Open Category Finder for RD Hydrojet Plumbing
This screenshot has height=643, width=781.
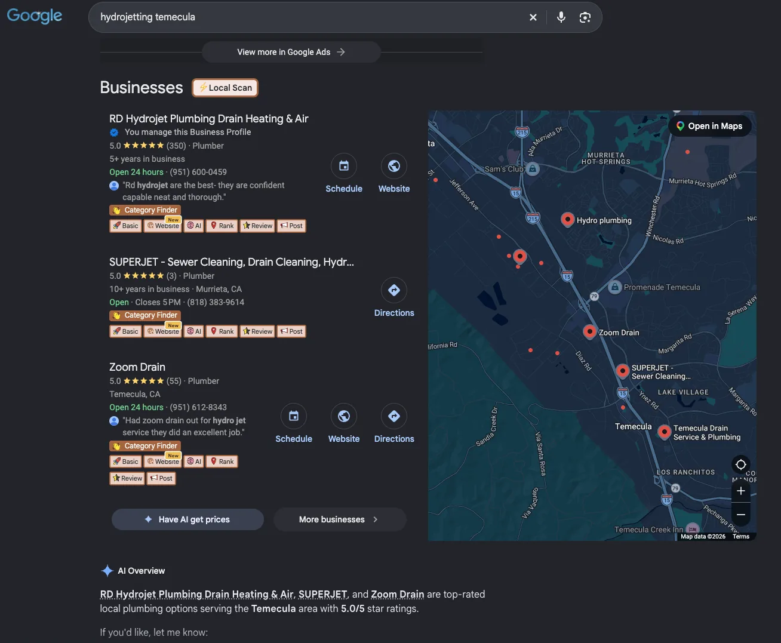click(x=145, y=210)
